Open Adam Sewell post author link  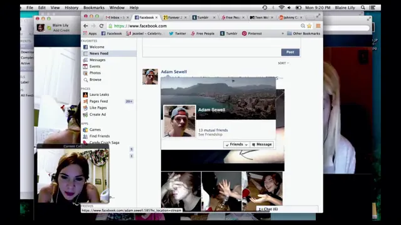point(174,72)
